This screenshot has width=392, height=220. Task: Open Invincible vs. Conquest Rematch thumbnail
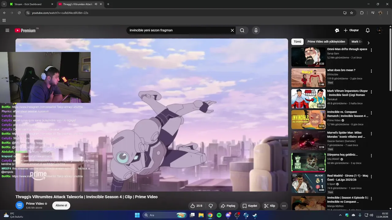tap(308, 119)
